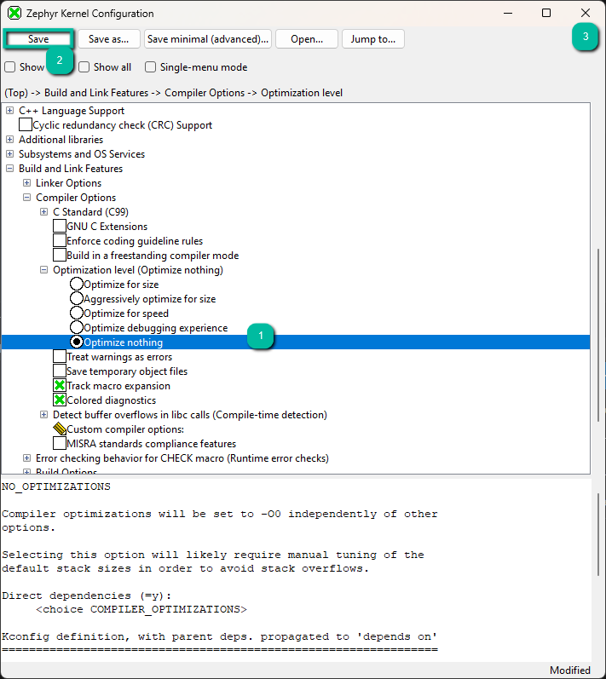Enable Treat warnings as errors
The height and width of the screenshot is (679, 606).
(x=60, y=357)
